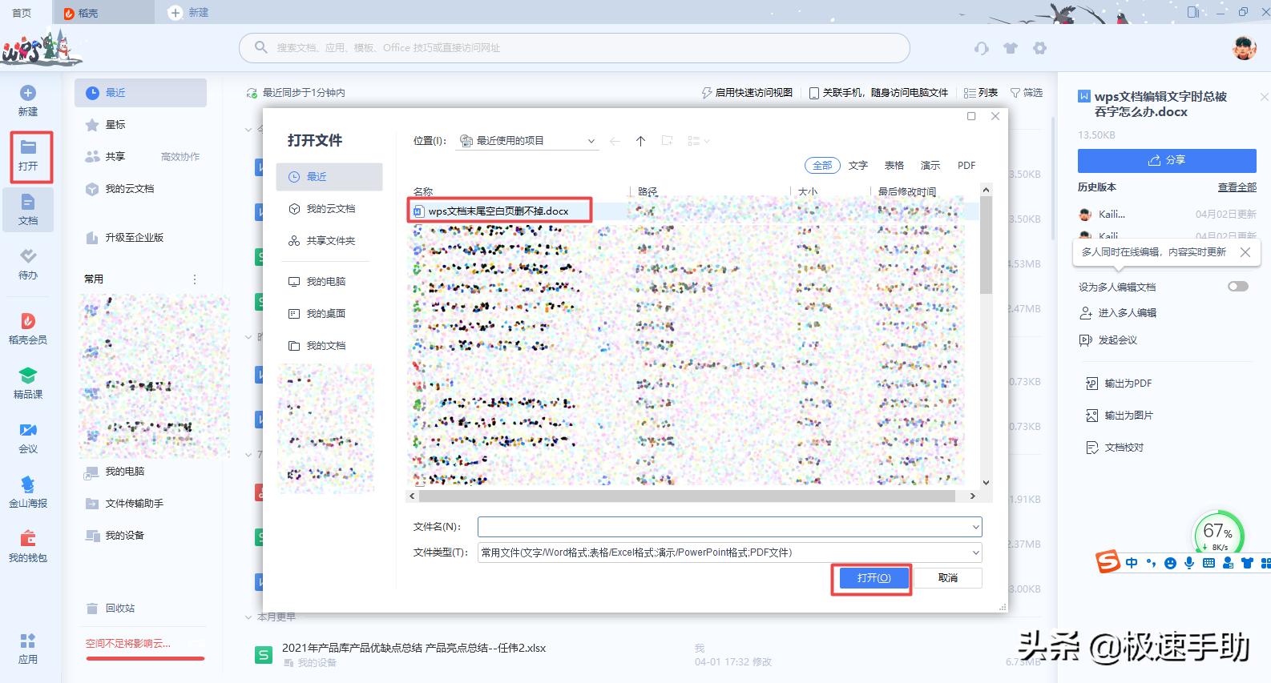Click 输出为图片 in right panel
Screen dimensions: 1271x683
(1119, 416)
